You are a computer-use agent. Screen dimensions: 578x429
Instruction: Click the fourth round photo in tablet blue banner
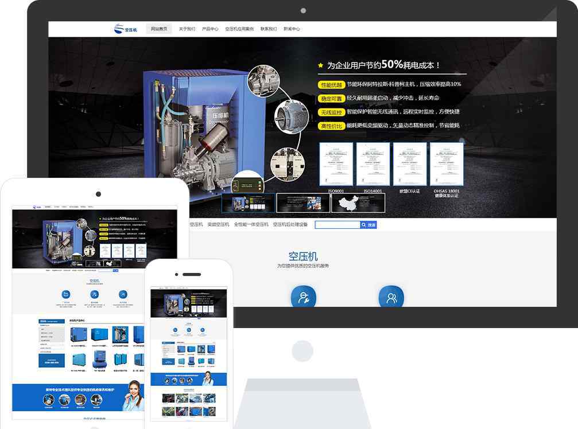point(96,400)
